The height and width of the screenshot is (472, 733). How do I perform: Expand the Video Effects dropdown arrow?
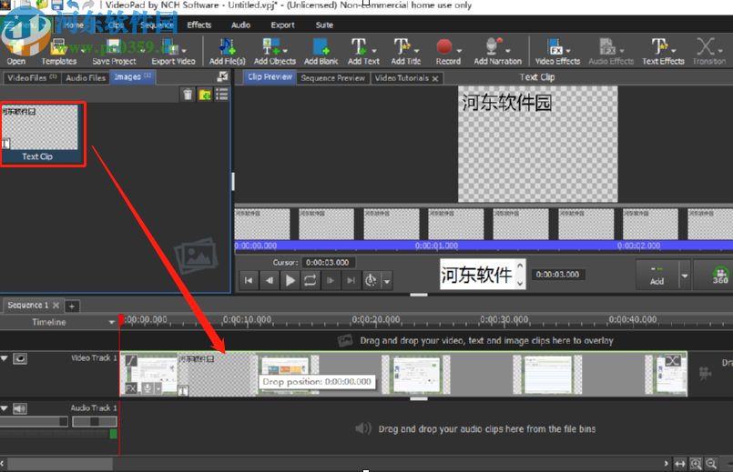[x=568, y=50]
